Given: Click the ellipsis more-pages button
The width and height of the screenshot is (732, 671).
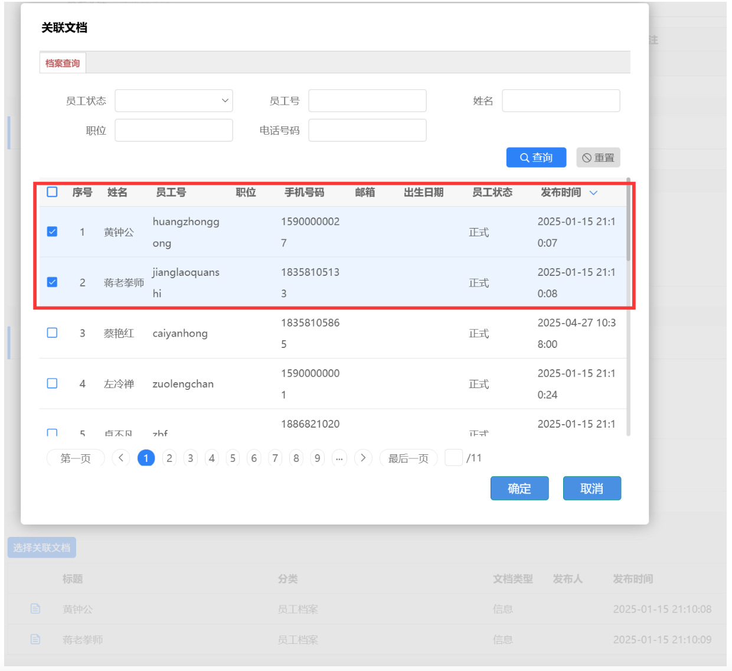Looking at the screenshot, I should (x=339, y=458).
